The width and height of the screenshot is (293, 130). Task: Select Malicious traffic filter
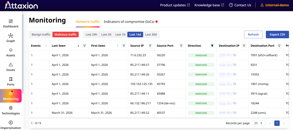(66, 34)
